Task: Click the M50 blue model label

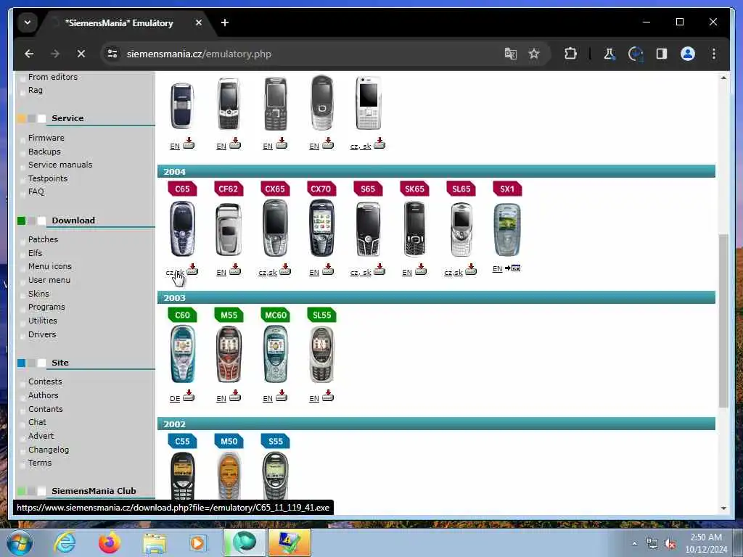Action: click(x=229, y=442)
